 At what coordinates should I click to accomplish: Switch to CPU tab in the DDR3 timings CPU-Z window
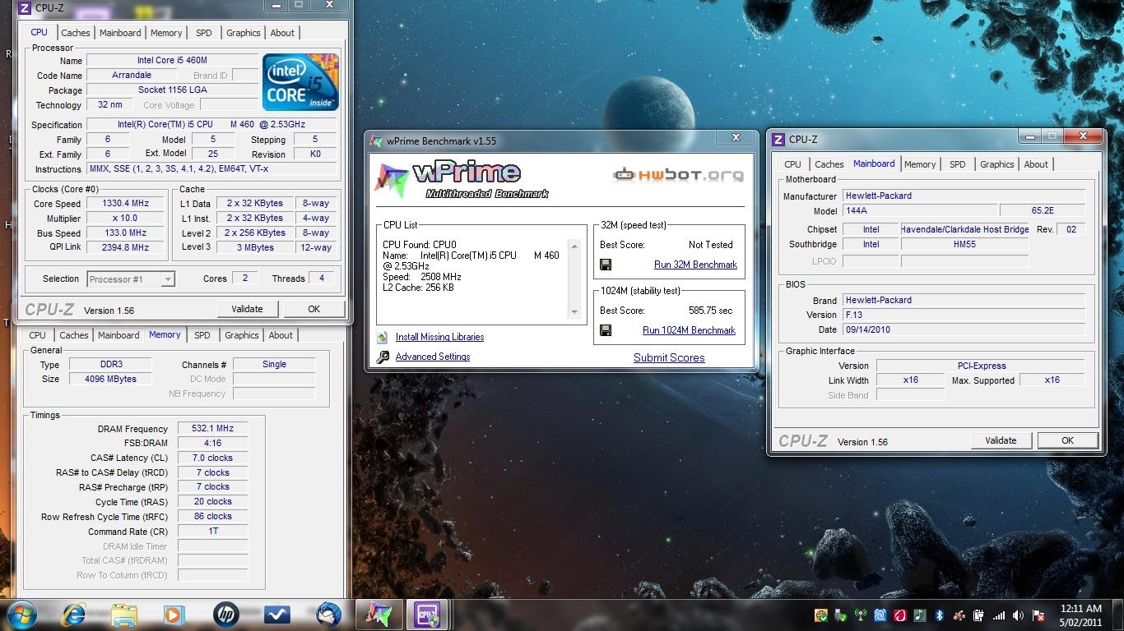(38, 335)
